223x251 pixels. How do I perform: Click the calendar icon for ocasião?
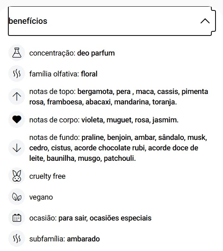click(x=17, y=218)
